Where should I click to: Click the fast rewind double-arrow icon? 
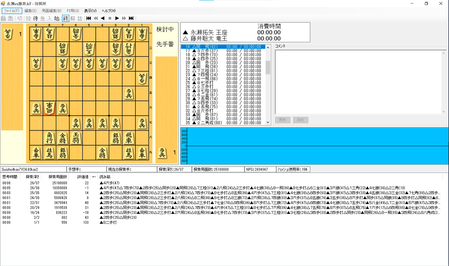[x=96, y=18]
